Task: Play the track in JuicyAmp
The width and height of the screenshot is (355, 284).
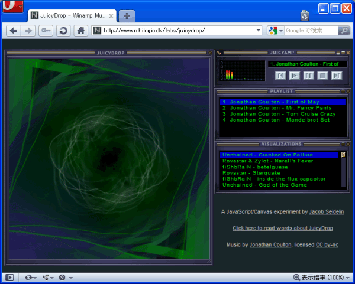Action: [x=295, y=76]
